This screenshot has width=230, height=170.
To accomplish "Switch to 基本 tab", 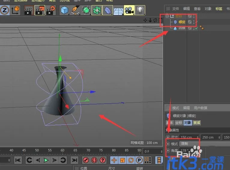I will 170,123.
